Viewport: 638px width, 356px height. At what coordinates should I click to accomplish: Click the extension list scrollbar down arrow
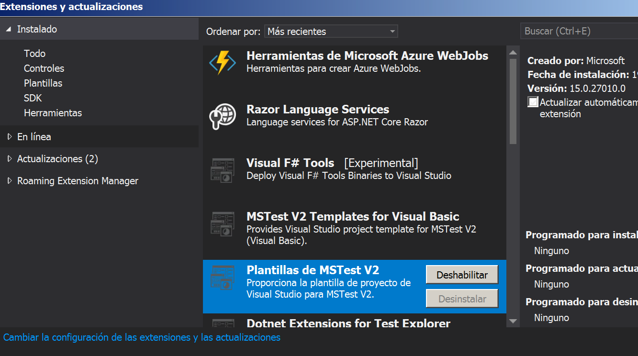513,322
